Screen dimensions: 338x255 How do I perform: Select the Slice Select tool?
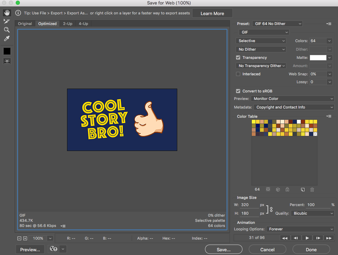click(7, 21)
